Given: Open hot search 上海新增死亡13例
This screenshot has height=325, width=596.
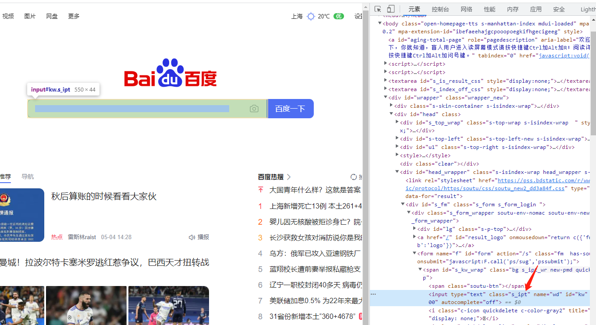Looking at the screenshot, I should coord(316,206).
